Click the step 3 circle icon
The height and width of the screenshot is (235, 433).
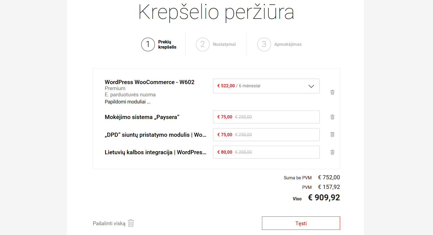(x=264, y=44)
